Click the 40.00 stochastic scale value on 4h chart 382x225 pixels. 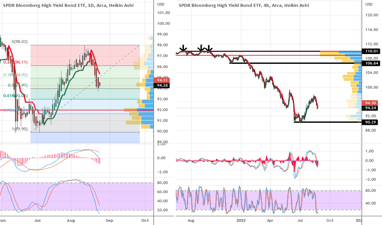click(371, 203)
